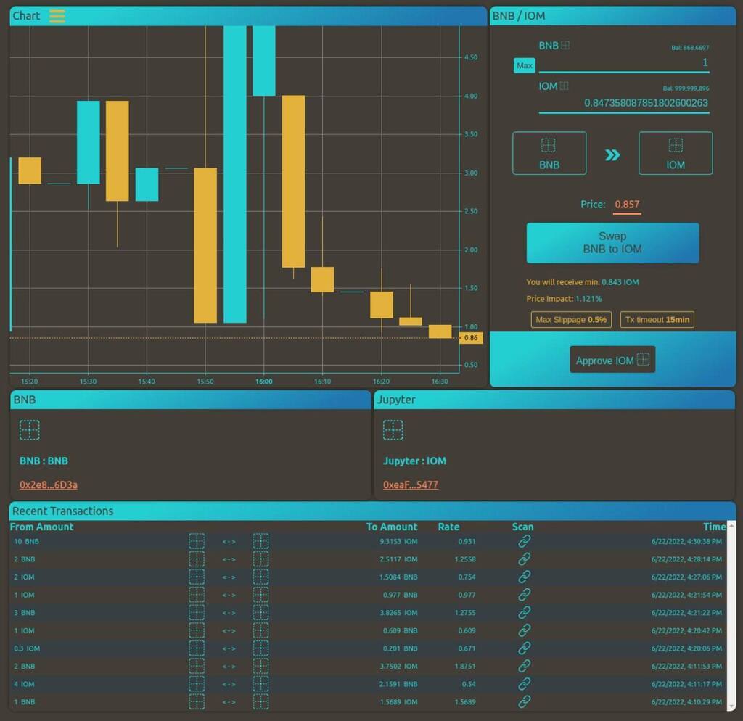This screenshot has width=743, height=721.
Task: Click the BNB amount input field
Action: (x=624, y=64)
